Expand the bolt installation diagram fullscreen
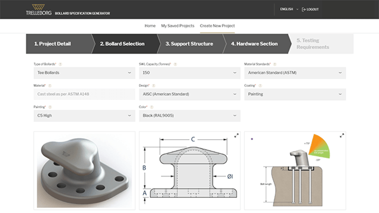The height and width of the screenshot is (213, 379). pos(342,136)
